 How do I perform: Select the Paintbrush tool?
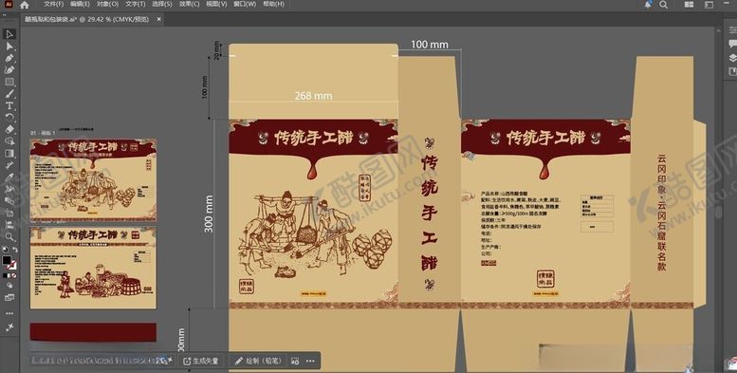coord(9,94)
